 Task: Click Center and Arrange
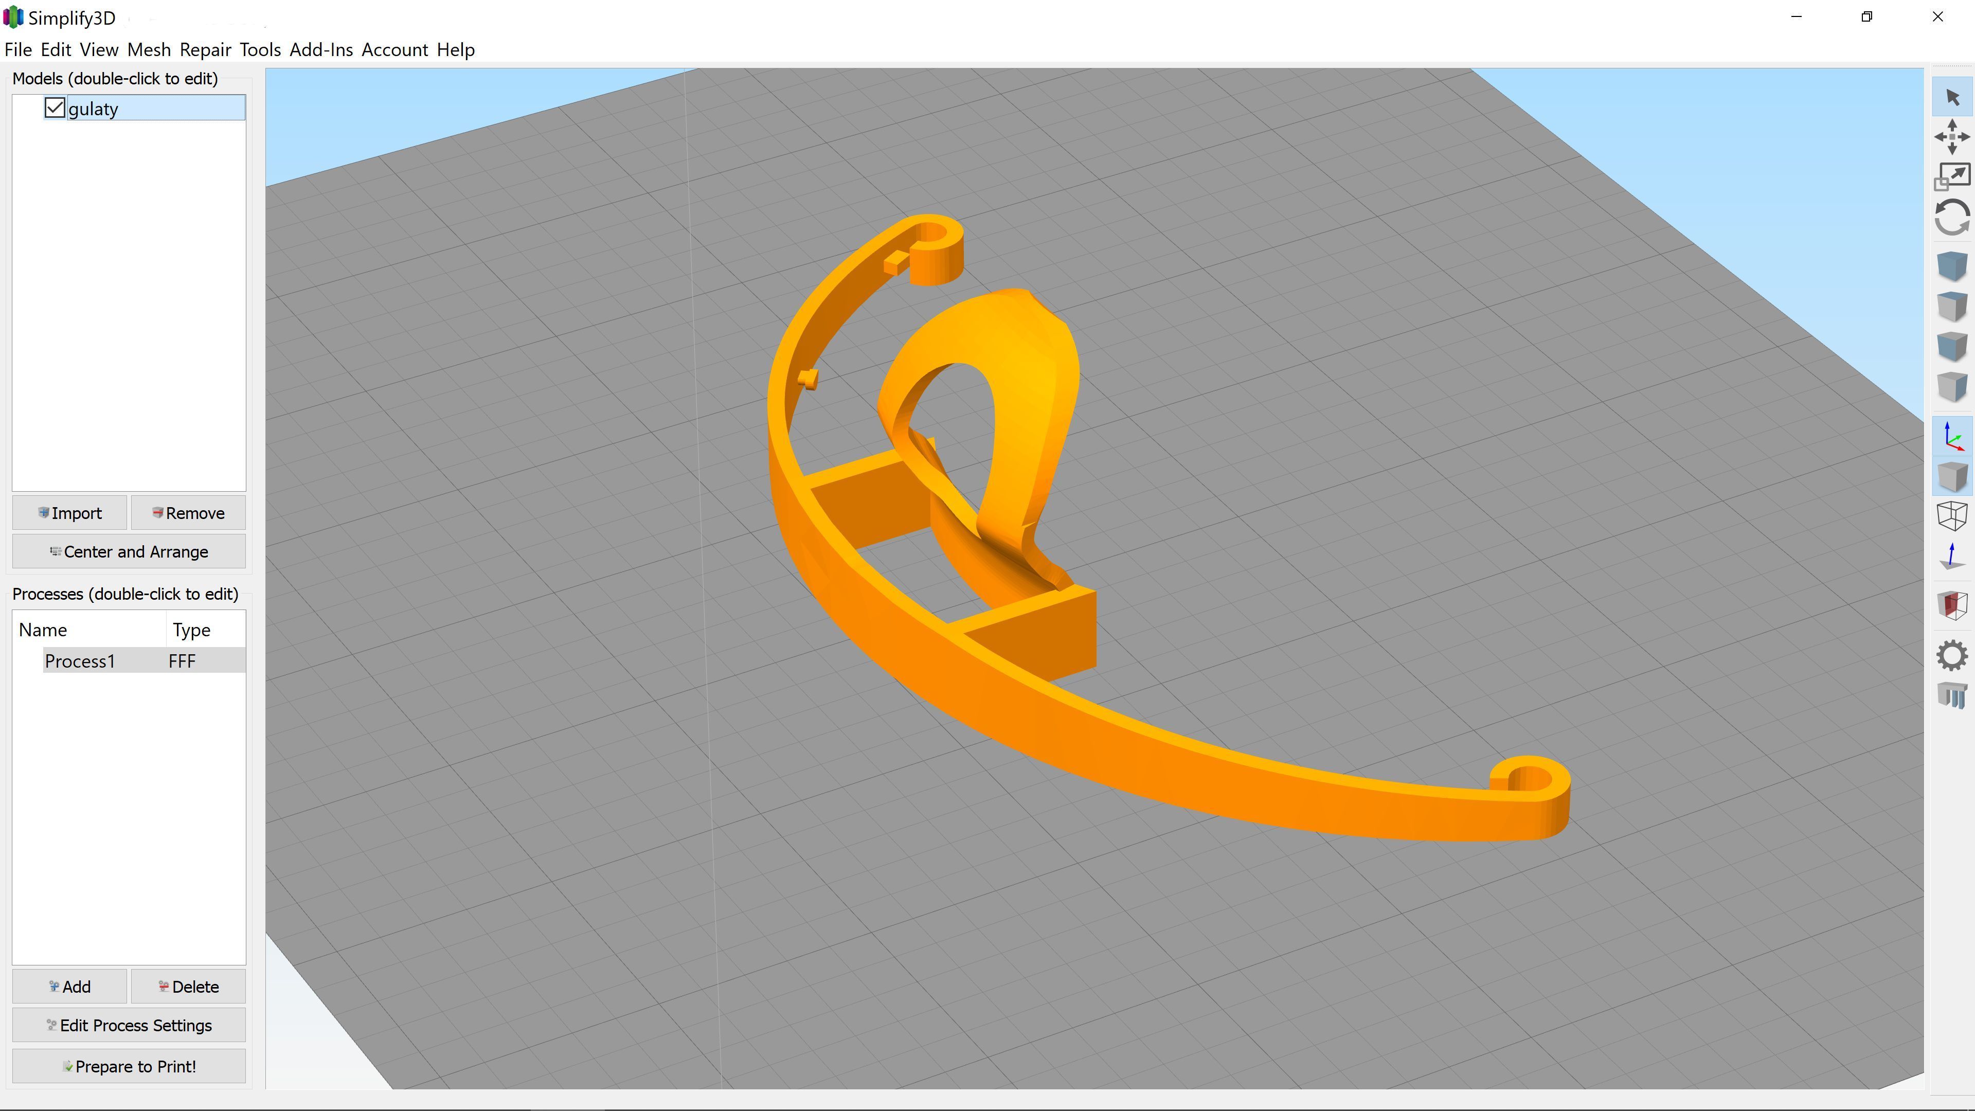(129, 552)
